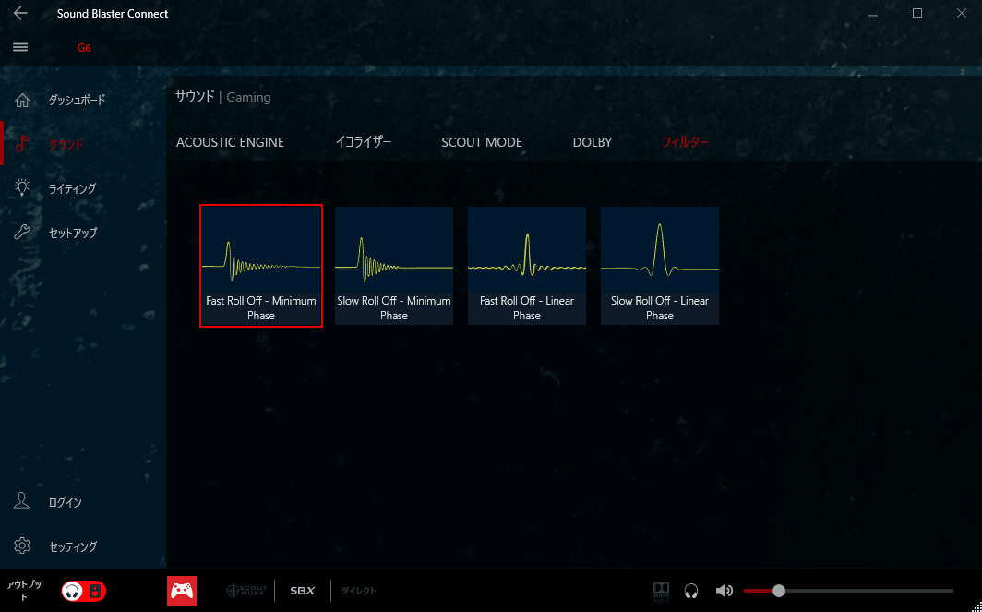Select Fast Roll Off - Linear Phase filter

[527, 266]
